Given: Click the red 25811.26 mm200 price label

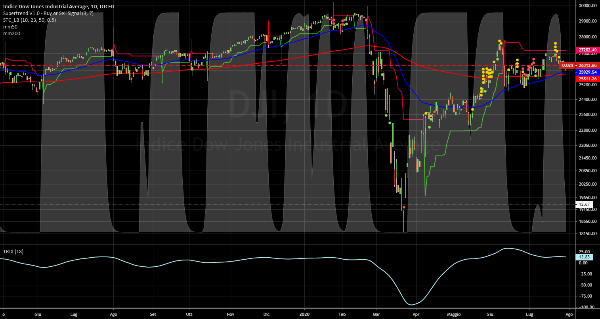Looking at the screenshot, I should click(x=587, y=79).
